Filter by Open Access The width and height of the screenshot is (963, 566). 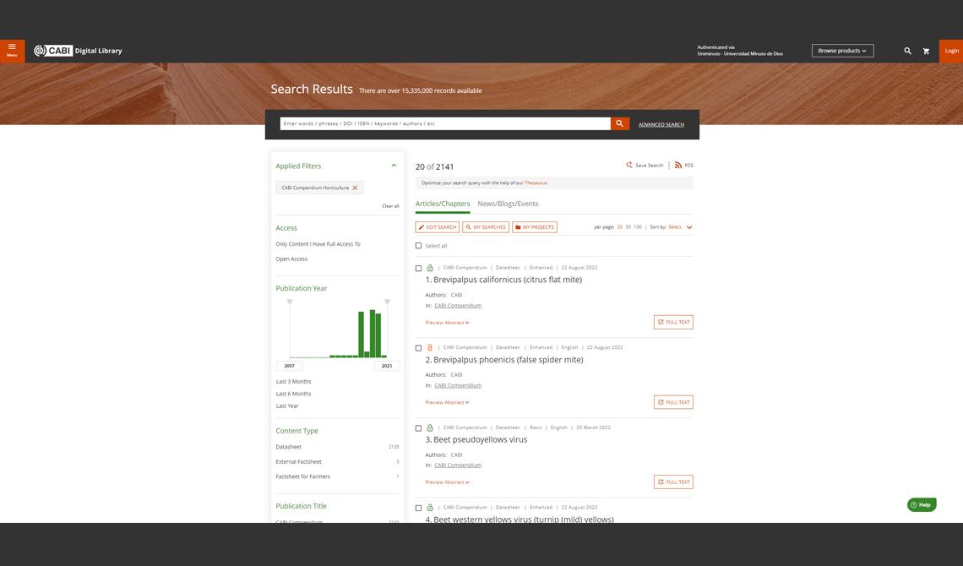291,259
